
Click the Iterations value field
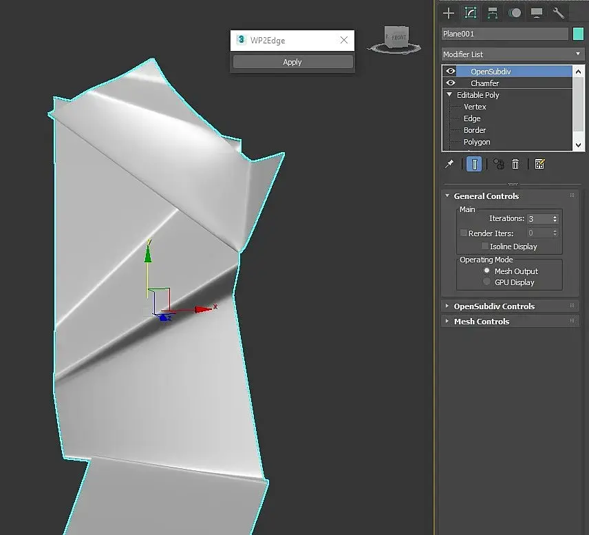539,218
